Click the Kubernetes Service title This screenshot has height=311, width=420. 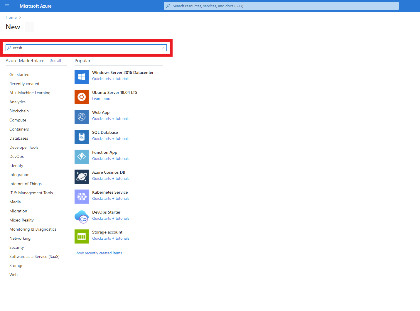pyautogui.click(x=110, y=192)
